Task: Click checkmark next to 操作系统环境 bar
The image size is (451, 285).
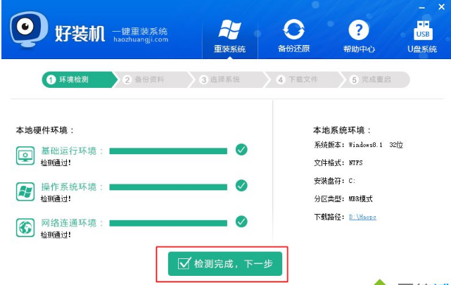Action: click(241, 186)
